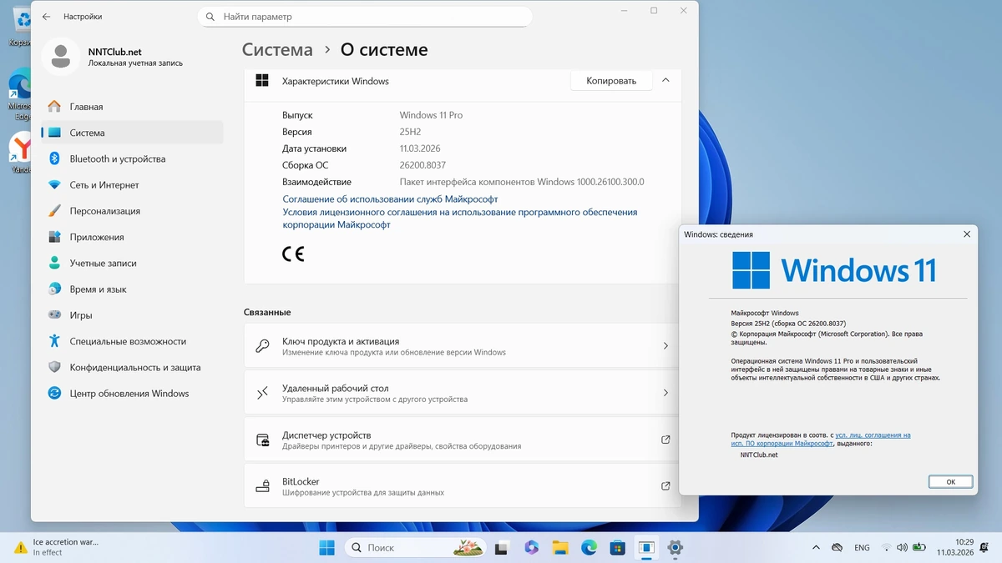Collapse the Характеристики Windows section
Image resolution: width=1002 pixels, height=563 pixels.
coord(665,81)
